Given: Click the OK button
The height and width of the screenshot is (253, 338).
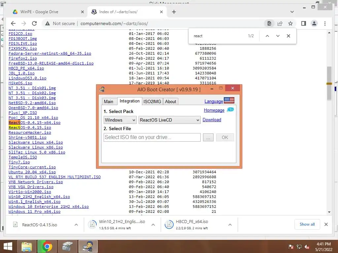Looking at the screenshot, I should [x=225, y=137].
